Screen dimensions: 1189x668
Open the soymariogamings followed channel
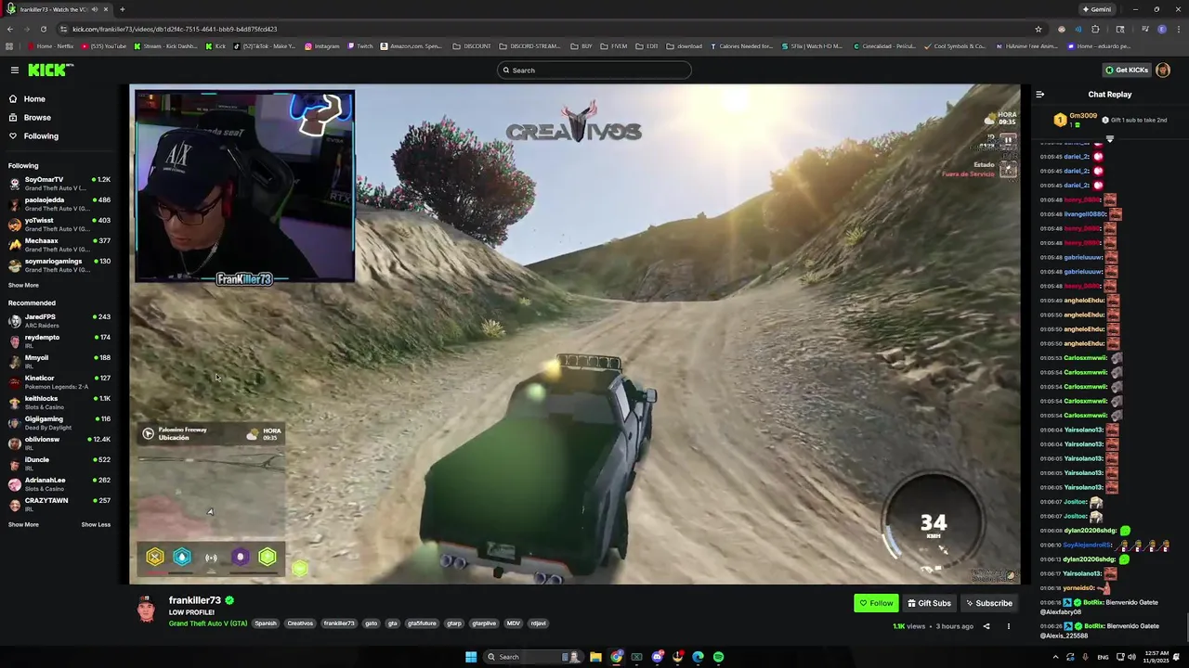(59, 265)
